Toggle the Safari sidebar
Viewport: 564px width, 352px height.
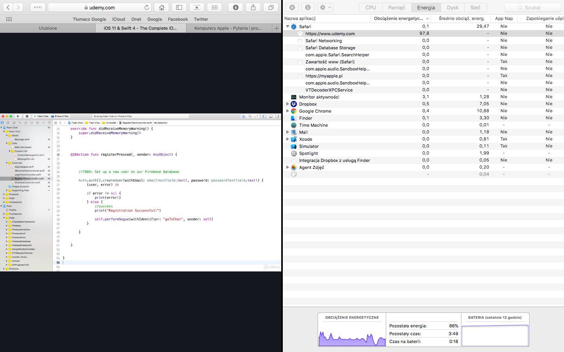coord(179,7)
